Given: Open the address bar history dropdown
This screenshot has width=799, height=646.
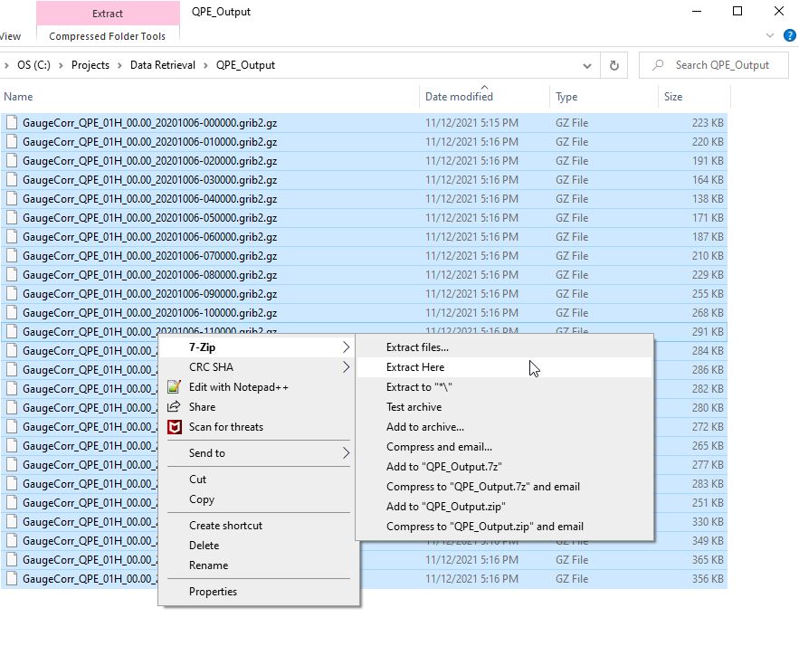Looking at the screenshot, I should [x=587, y=66].
